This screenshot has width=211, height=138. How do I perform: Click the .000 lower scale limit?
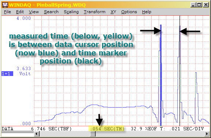point(25,123)
